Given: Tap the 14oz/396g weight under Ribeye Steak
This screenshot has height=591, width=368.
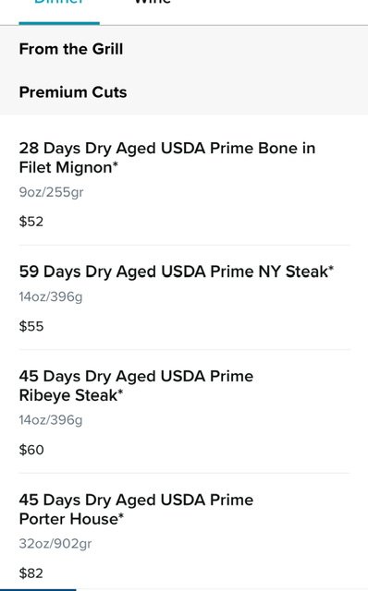Looking at the screenshot, I should click(x=51, y=420).
